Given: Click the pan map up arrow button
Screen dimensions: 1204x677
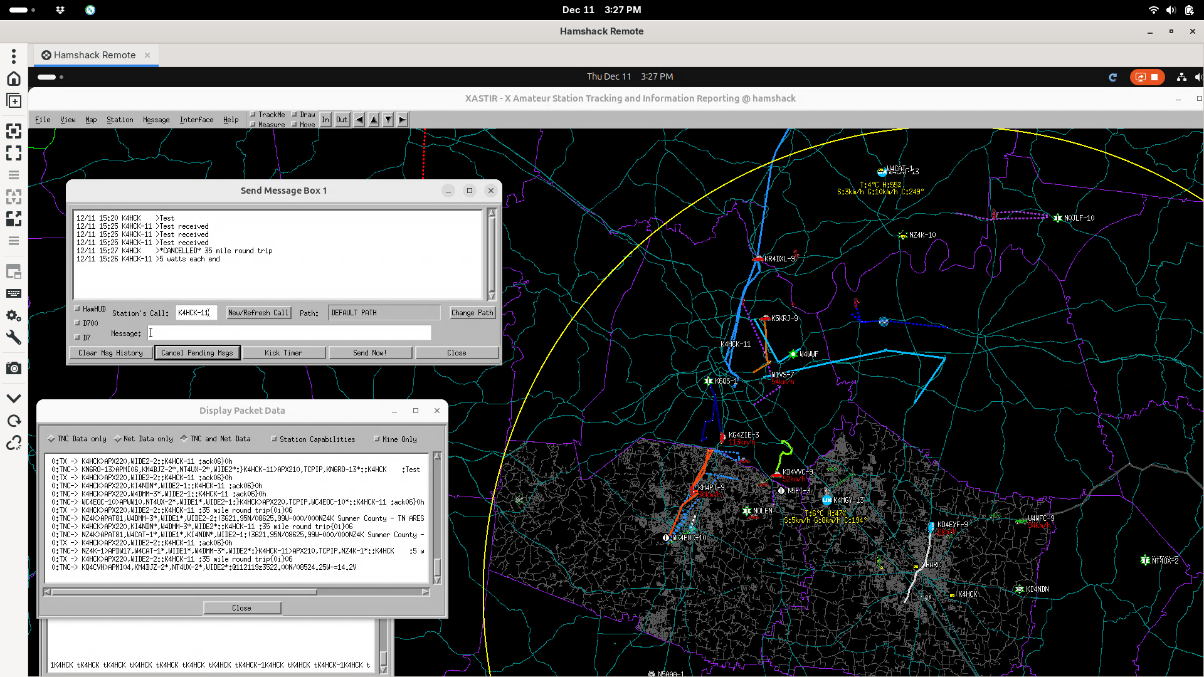Looking at the screenshot, I should pos(374,120).
